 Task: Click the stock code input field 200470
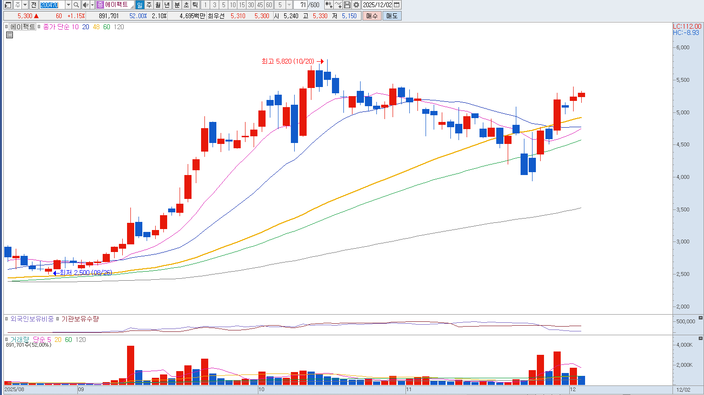(52, 5)
